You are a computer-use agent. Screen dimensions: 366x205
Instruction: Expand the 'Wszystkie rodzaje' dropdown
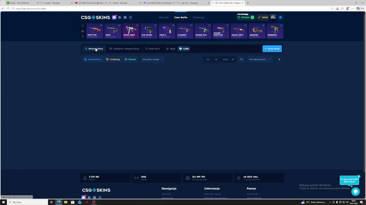[153, 60]
